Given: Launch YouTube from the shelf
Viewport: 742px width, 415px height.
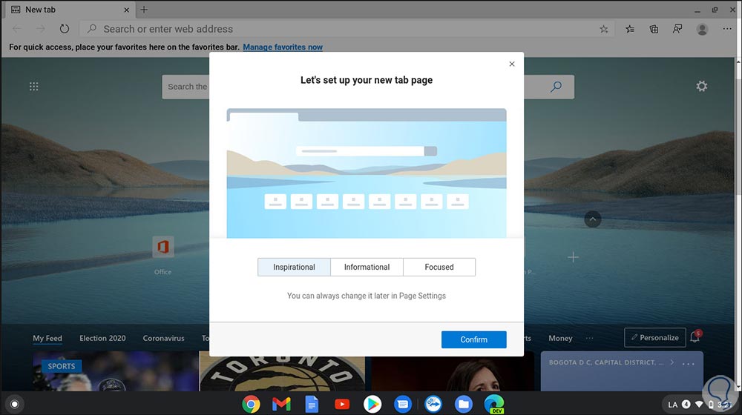Looking at the screenshot, I should (x=342, y=404).
